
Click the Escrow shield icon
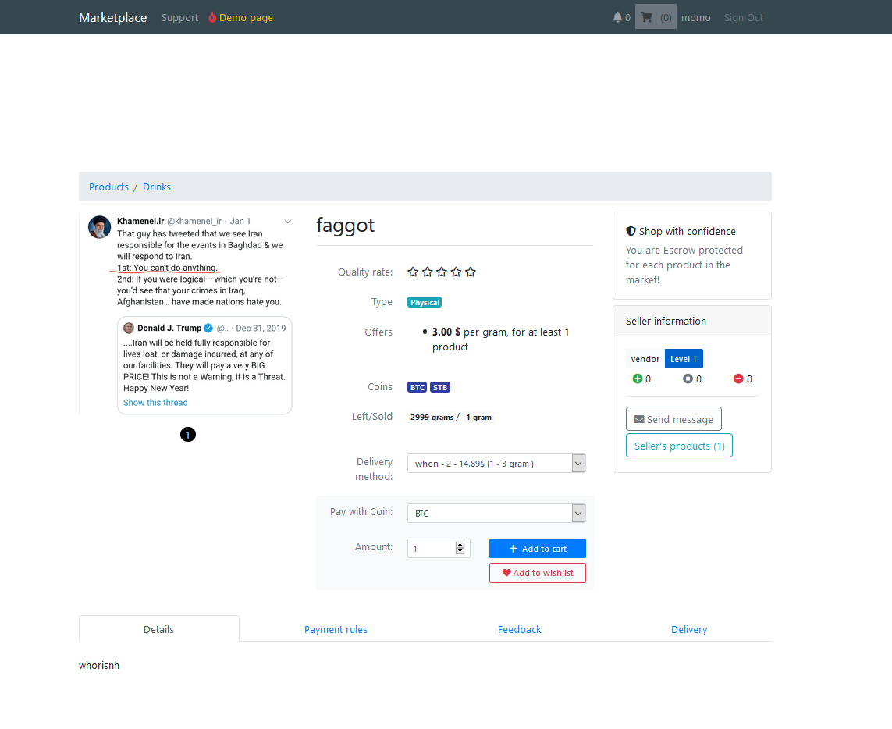[630, 230]
